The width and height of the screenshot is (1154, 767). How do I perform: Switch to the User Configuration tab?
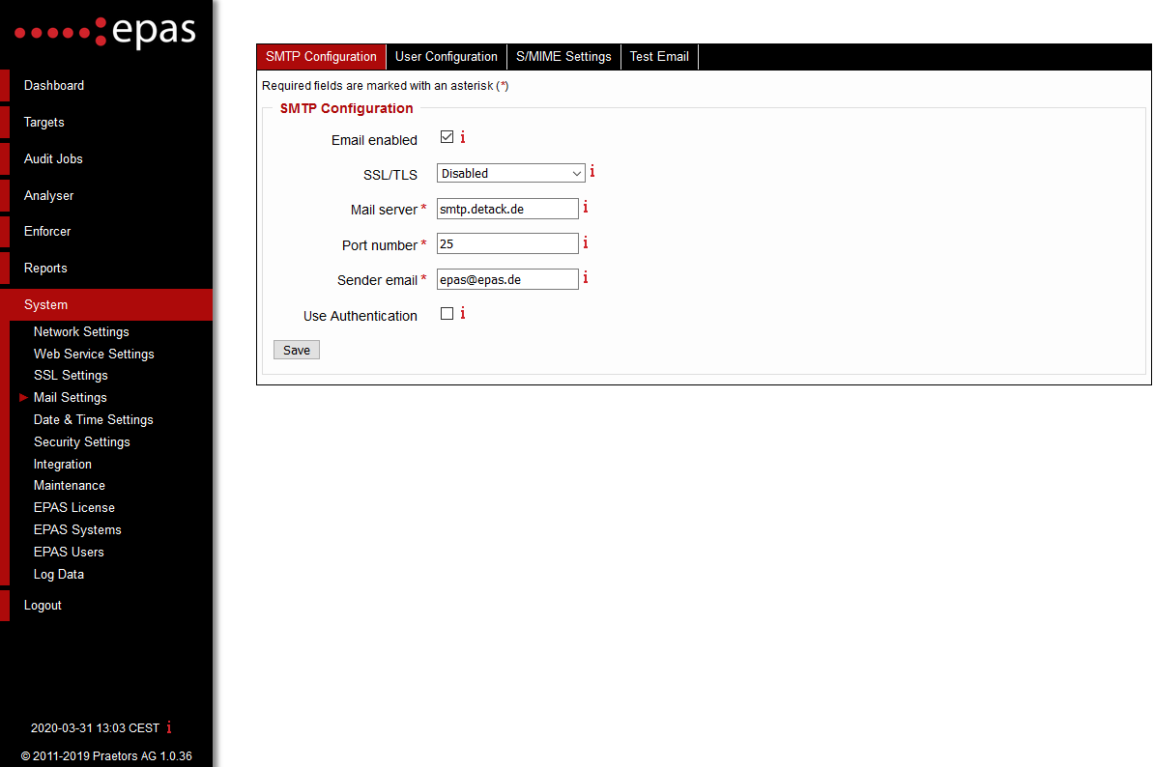(x=447, y=56)
